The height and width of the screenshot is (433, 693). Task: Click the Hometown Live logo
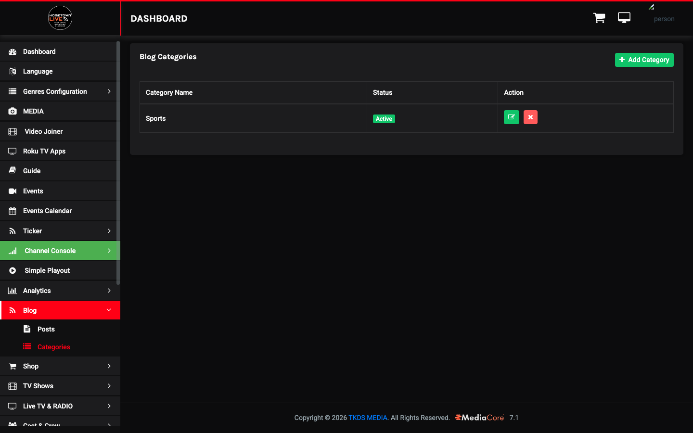60,18
